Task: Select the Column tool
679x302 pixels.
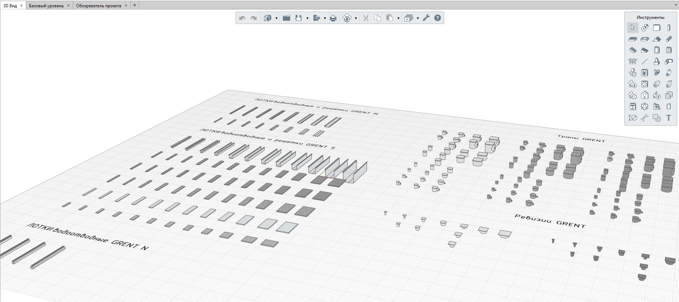Action: pos(669,28)
